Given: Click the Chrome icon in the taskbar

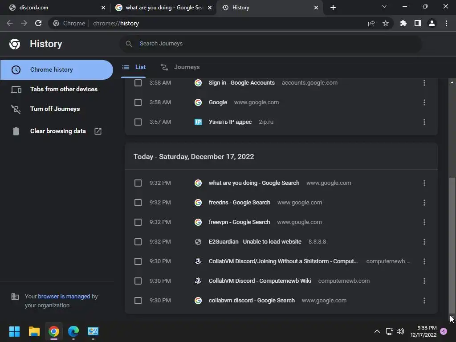Looking at the screenshot, I should [54, 331].
